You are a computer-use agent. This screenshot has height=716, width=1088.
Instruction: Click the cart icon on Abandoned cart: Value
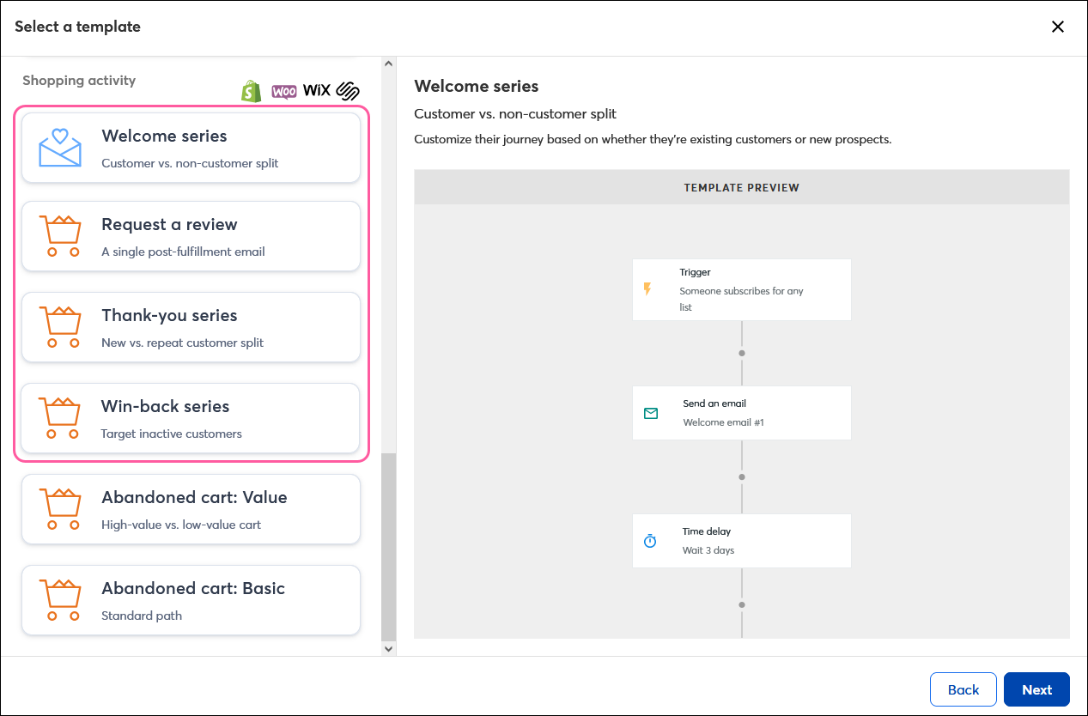coord(60,509)
